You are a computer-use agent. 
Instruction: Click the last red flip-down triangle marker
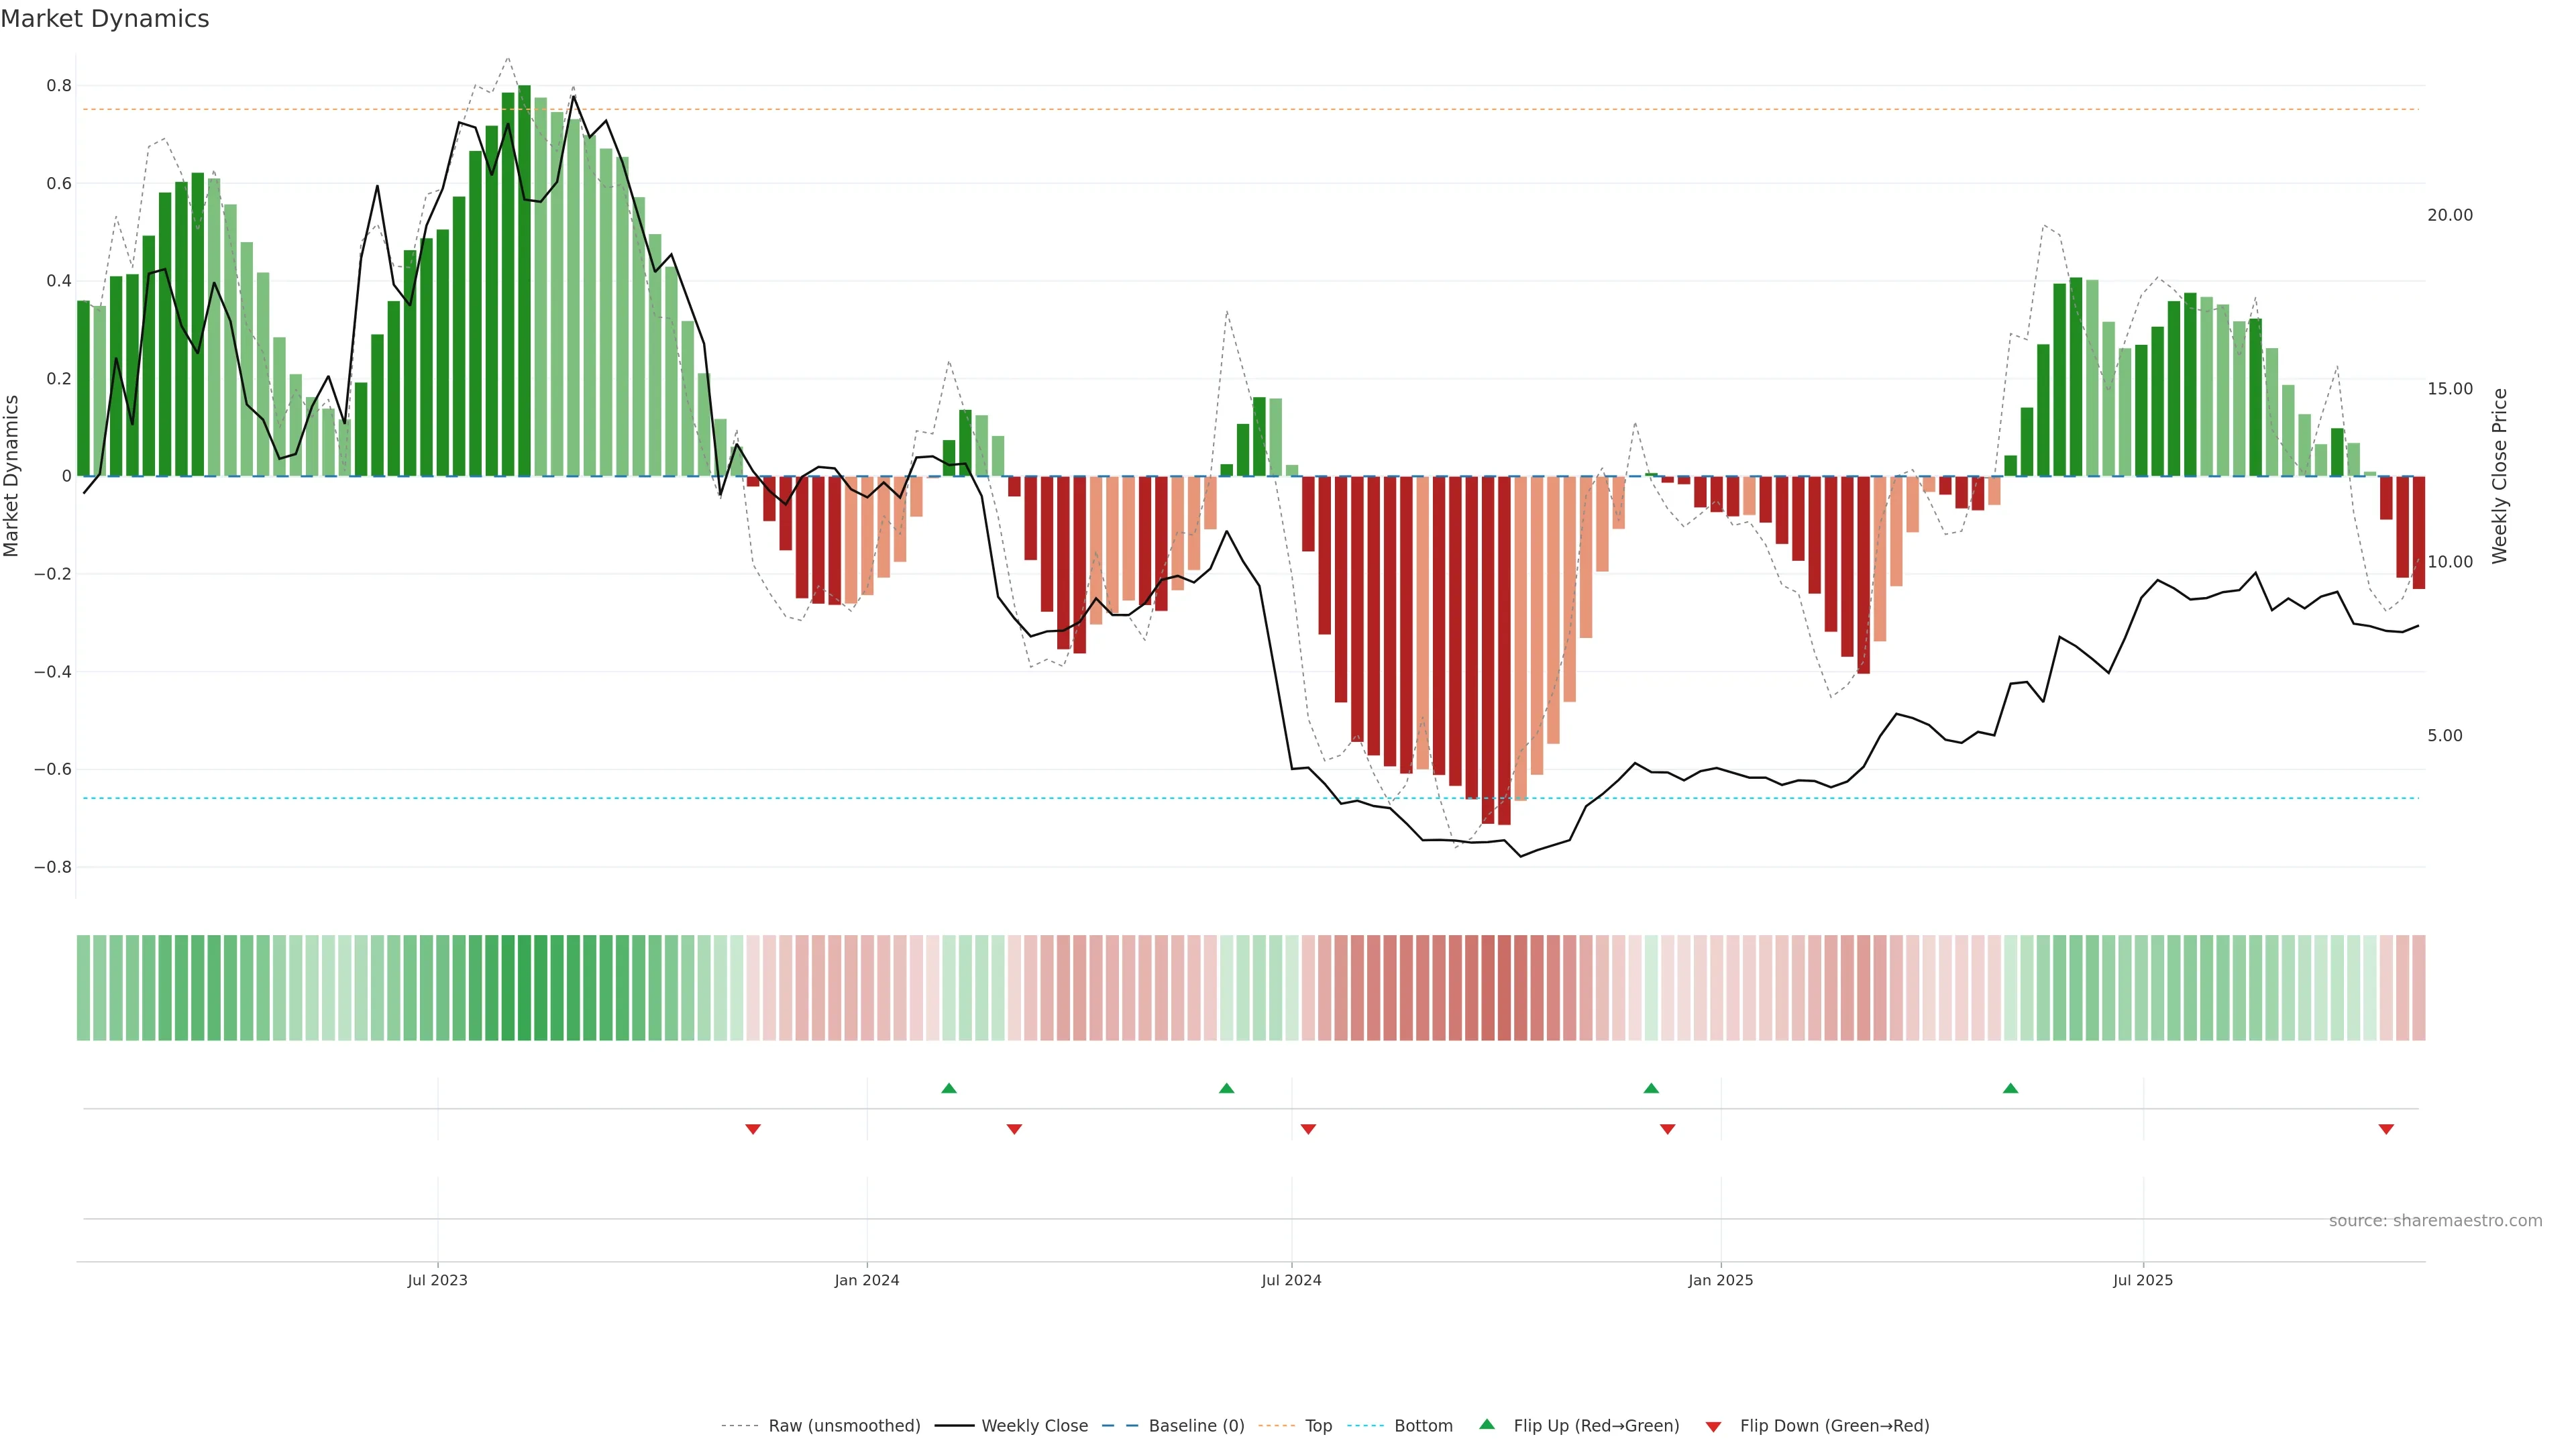2386,1129
